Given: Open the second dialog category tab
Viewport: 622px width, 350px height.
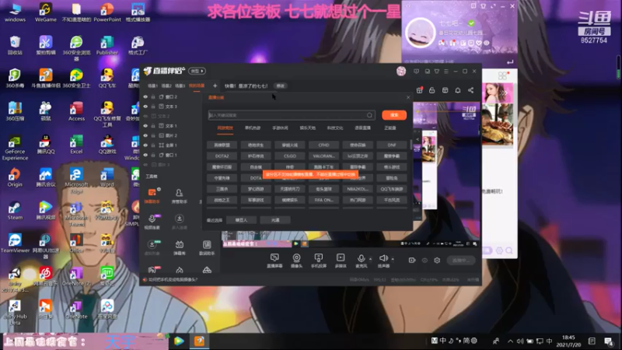Looking at the screenshot, I should (x=253, y=128).
